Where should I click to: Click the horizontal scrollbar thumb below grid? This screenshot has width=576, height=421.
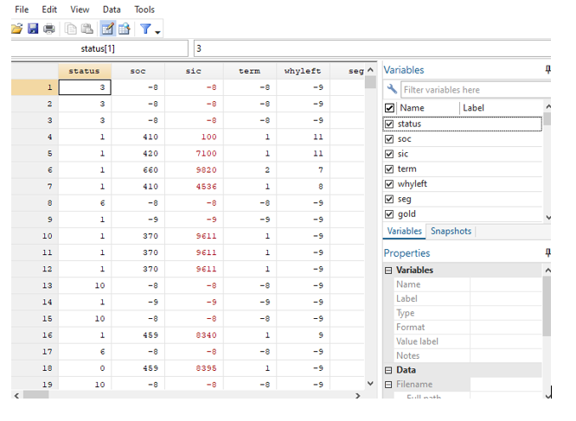[36, 395]
